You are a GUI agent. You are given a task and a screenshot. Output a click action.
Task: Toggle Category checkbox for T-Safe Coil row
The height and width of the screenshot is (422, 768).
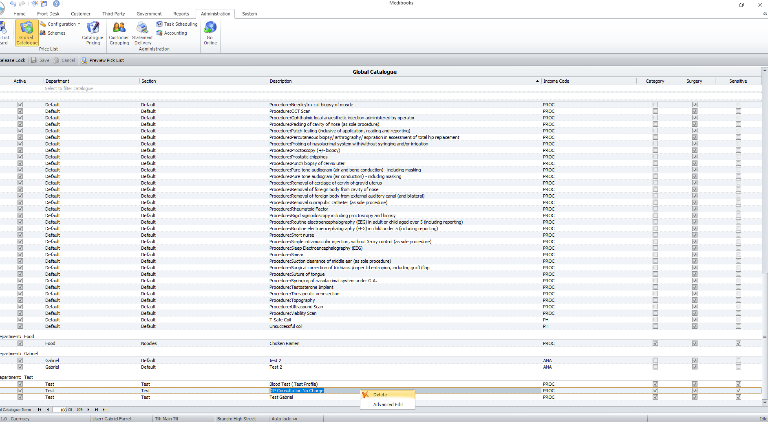pos(655,320)
